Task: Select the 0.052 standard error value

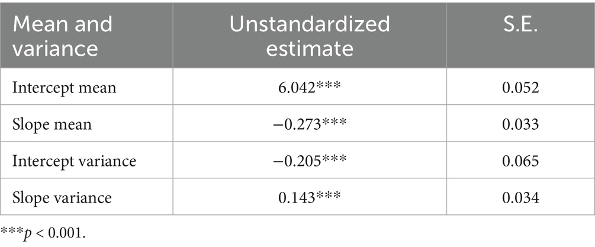Action: pos(520,88)
